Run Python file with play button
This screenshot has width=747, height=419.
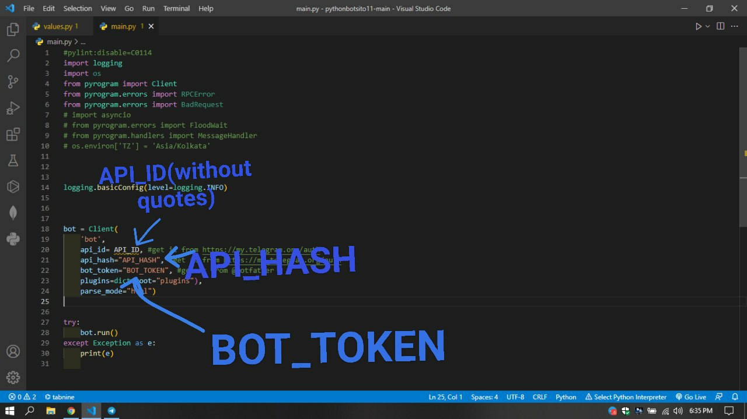pyautogui.click(x=698, y=26)
